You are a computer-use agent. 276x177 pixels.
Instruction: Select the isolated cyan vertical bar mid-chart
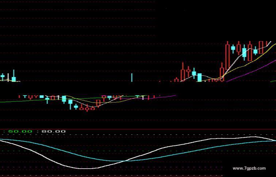pos(132,78)
